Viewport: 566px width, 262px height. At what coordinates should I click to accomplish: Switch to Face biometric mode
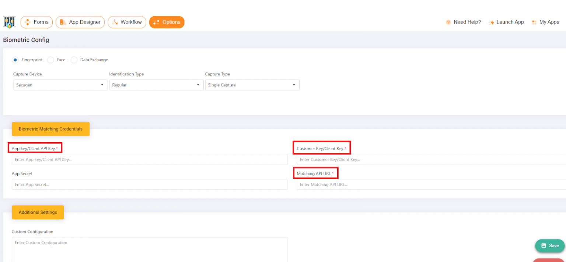(50, 60)
